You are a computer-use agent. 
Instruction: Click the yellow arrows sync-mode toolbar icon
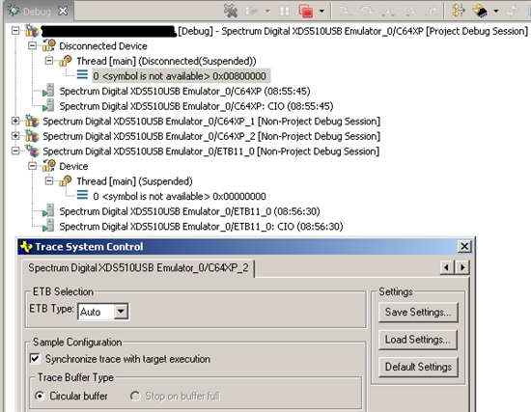click(x=459, y=11)
